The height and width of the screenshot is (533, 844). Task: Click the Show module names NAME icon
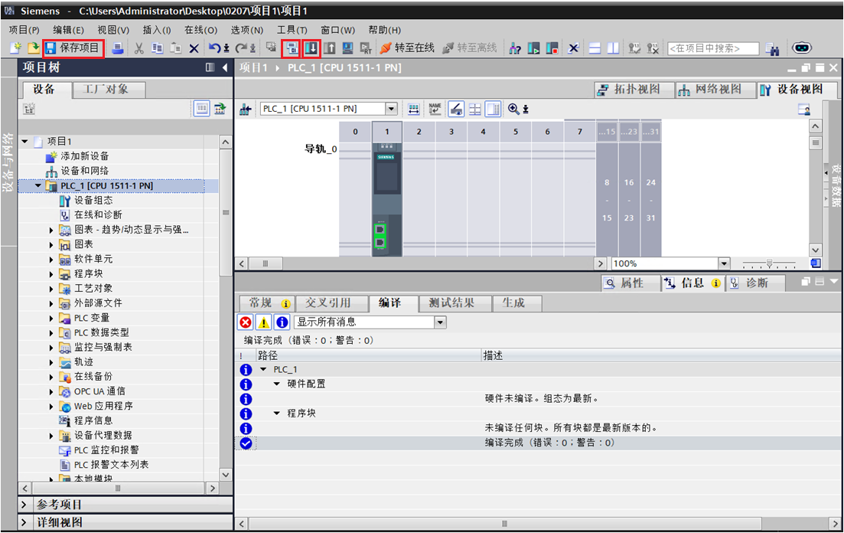click(x=435, y=109)
